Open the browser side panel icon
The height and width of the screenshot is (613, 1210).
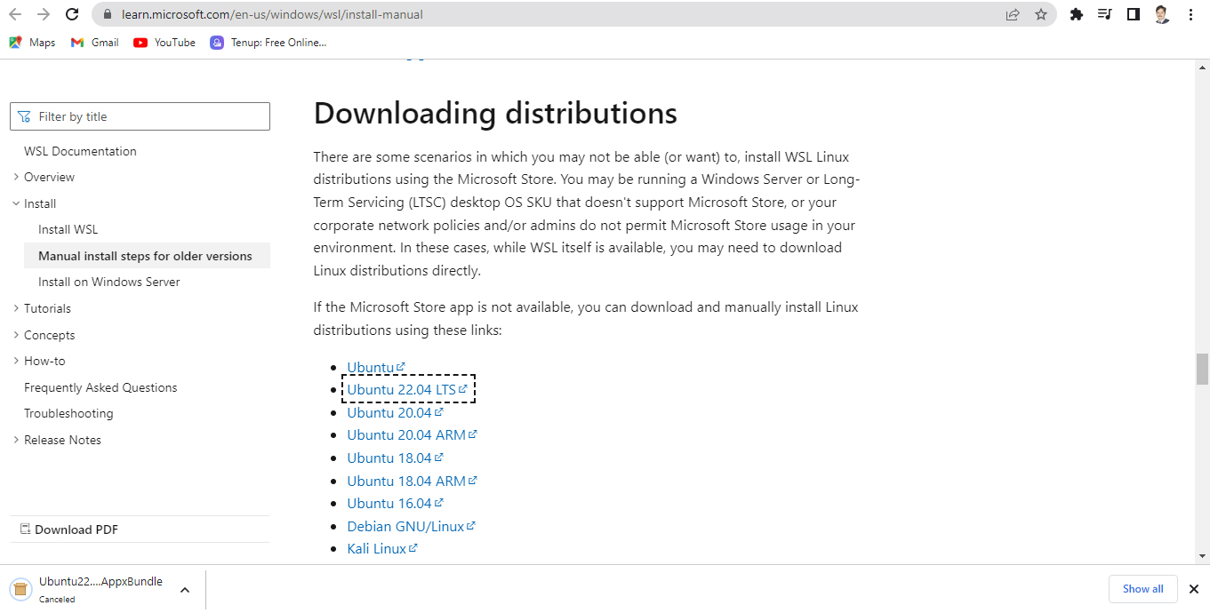[x=1133, y=14]
